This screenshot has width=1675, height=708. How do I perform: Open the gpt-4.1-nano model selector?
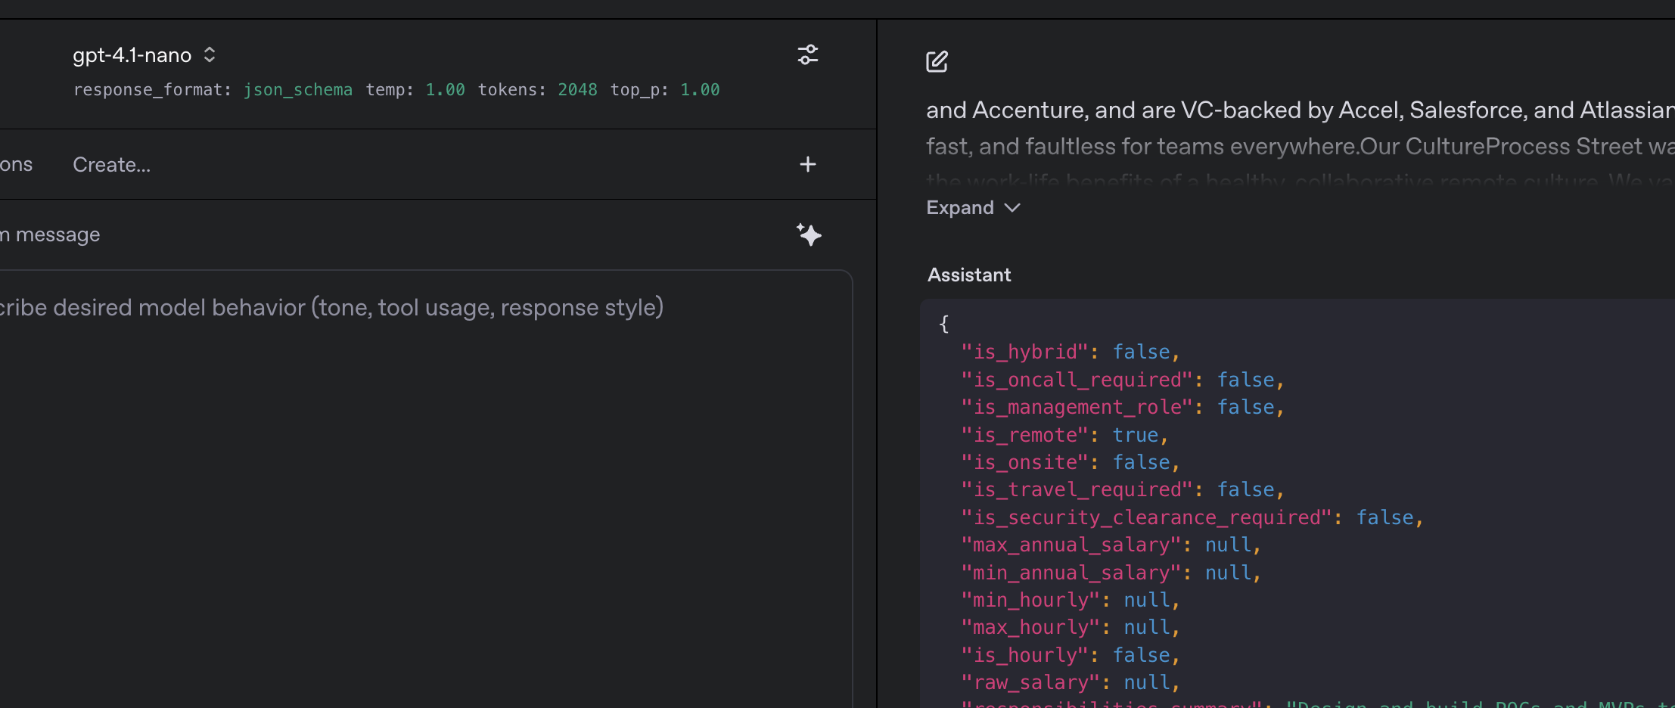(144, 55)
